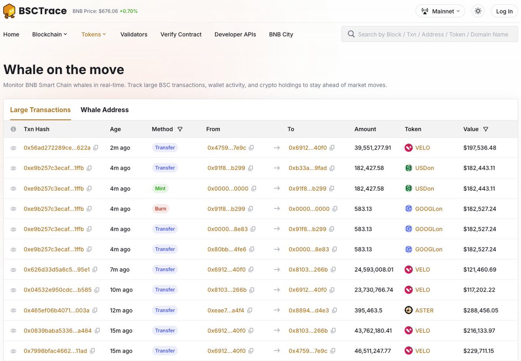Copy from-address 0x80bb...4fe6
The width and height of the screenshot is (521, 361).
click(252, 249)
